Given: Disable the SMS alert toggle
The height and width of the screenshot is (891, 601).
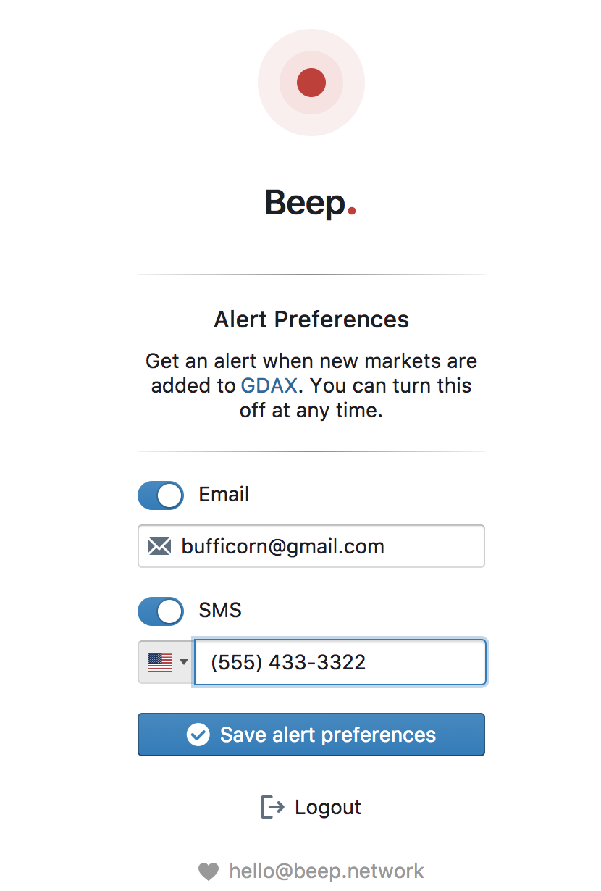Looking at the screenshot, I should 161,611.
